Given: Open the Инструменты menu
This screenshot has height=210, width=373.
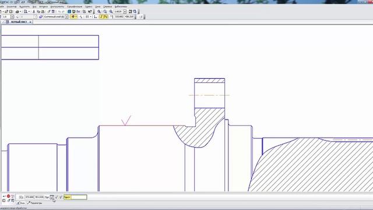Looking at the screenshot, I should (57, 6).
